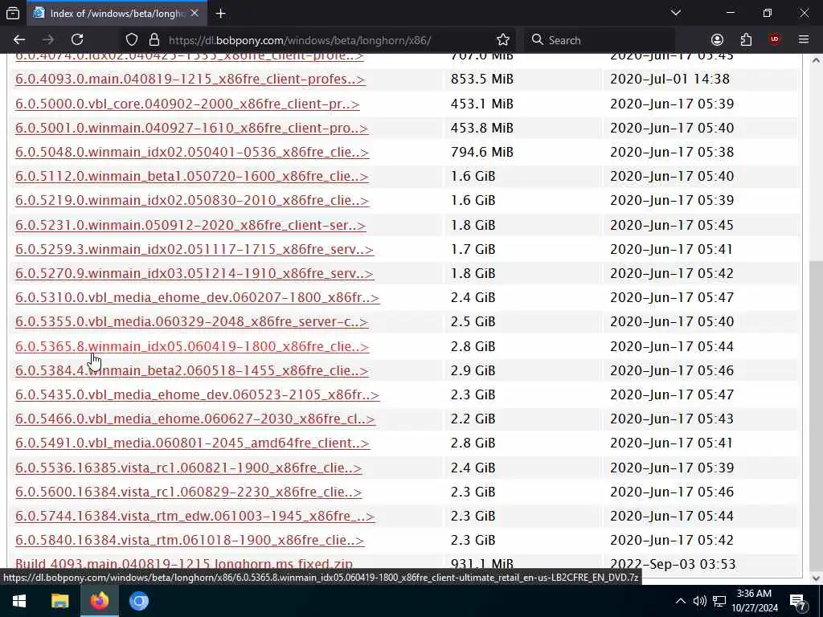823x617 pixels.
Task: Open 6.0.5231.0.winmain.050912-2020 link
Action: 190,225
